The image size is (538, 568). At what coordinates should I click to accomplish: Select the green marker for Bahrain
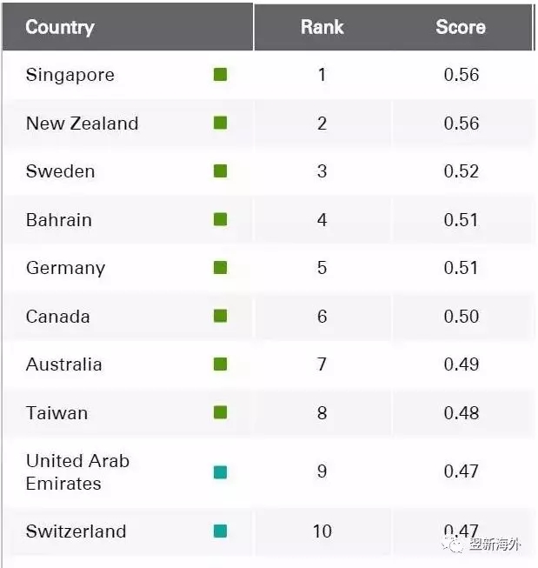pyautogui.click(x=220, y=219)
